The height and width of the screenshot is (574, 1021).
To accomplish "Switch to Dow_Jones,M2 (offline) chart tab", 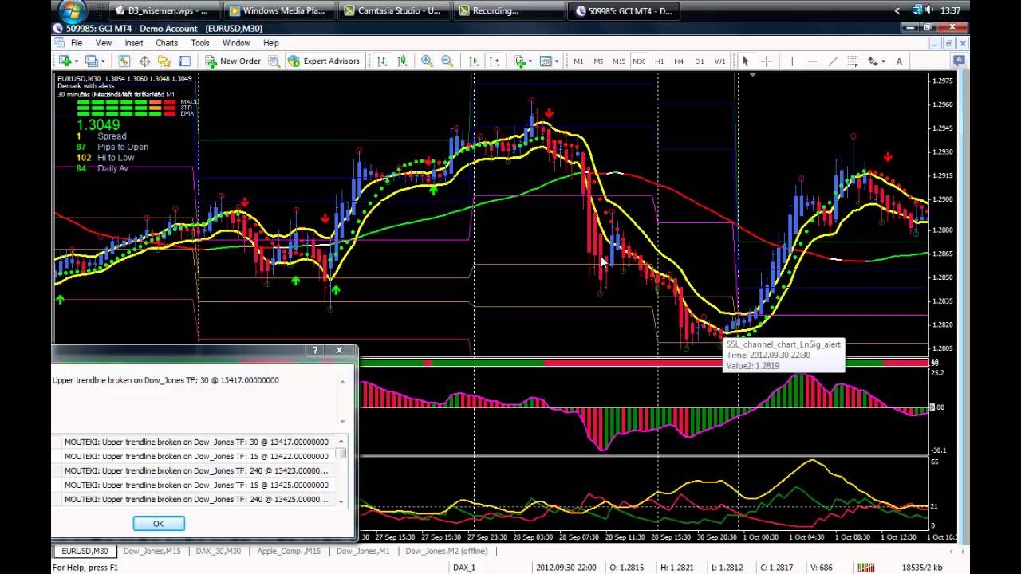I will tap(446, 551).
